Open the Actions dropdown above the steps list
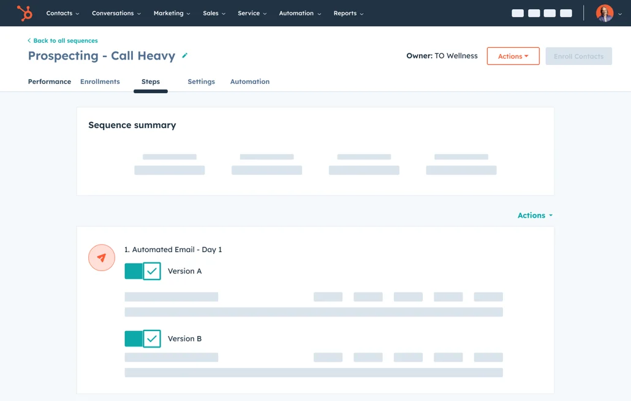The width and height of the screenshot is (631, 401). click(532, 215)
